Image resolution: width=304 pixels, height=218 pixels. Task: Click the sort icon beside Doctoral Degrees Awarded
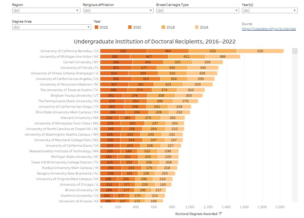(x=221, y=213)
